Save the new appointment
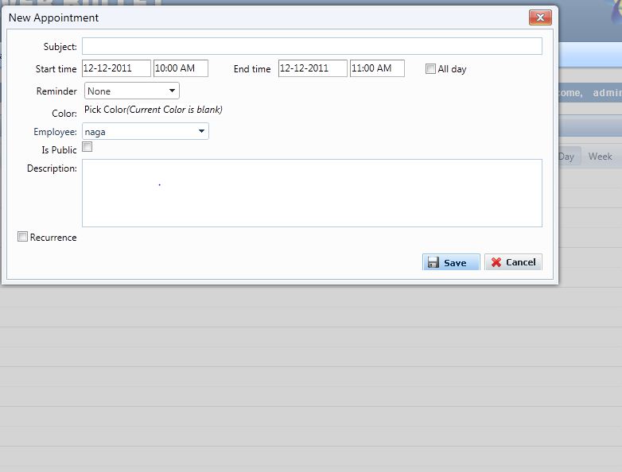The image size is (622, 472). click(x=451, y=262)
